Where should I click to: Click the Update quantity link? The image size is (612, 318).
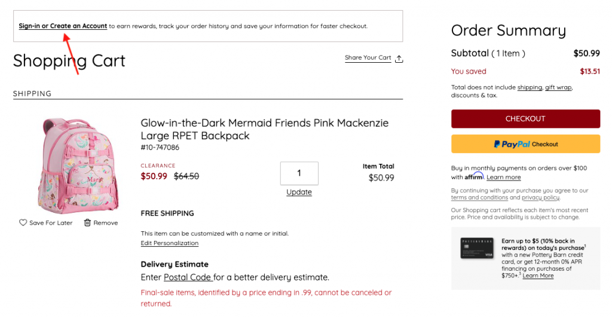coord(299,192)
